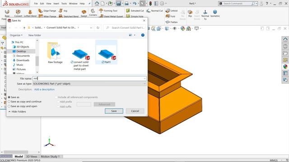Open the view layout options dropdown arrow
The width and height of the screenshot is (289, 162).
(135, 35)
